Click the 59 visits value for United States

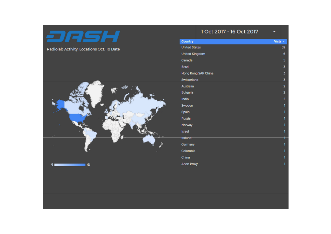point(283,47)
